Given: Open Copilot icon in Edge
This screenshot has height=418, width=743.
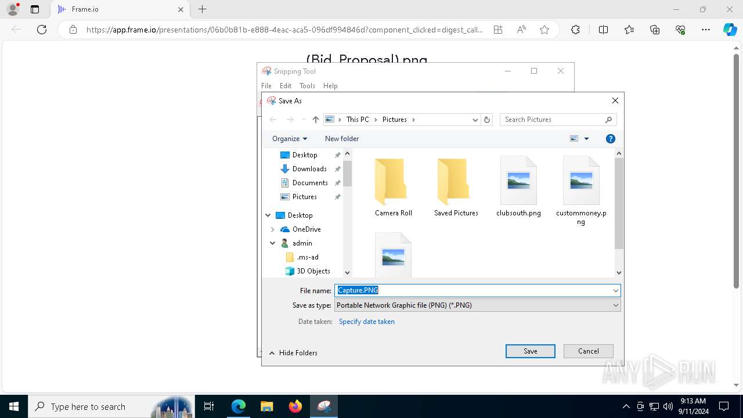Looking at the screenshot, I should (730, 30).
